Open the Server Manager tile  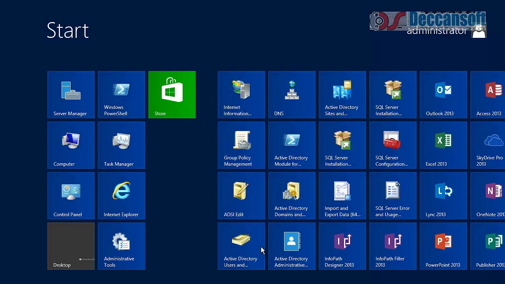pos(71,95)
